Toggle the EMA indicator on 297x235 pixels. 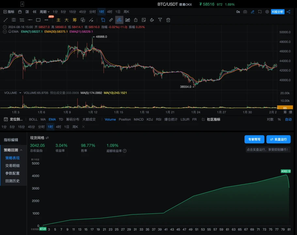click(x=52, y=119)
